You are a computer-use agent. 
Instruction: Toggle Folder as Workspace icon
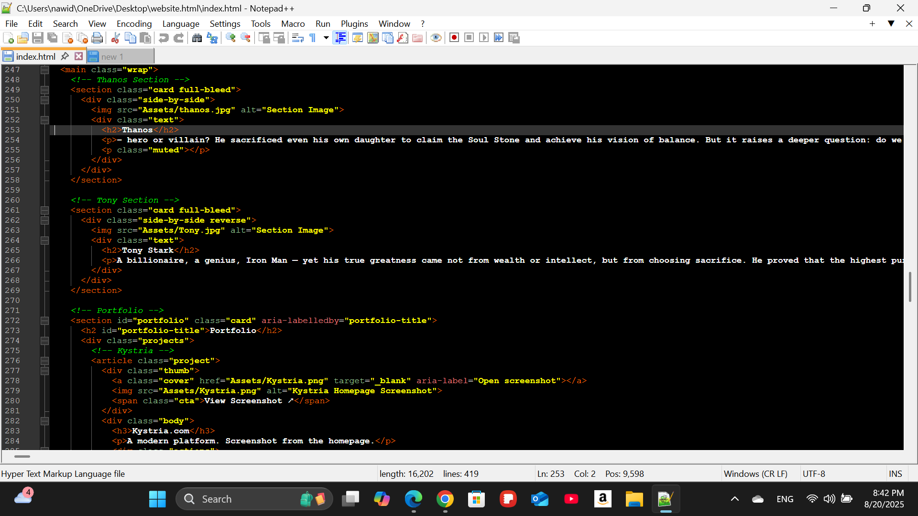[417, 38]
